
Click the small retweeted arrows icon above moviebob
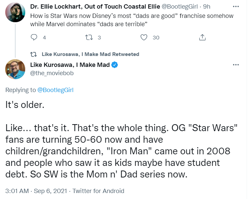tap(33, 54)
